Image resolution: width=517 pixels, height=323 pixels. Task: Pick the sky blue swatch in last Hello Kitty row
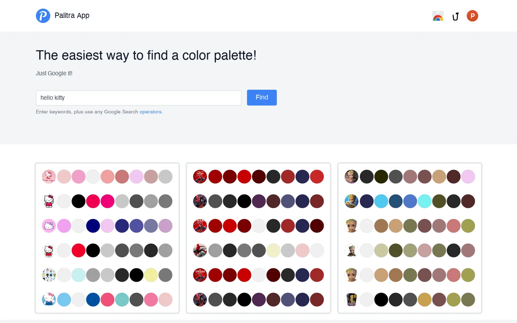pos(64,300)
